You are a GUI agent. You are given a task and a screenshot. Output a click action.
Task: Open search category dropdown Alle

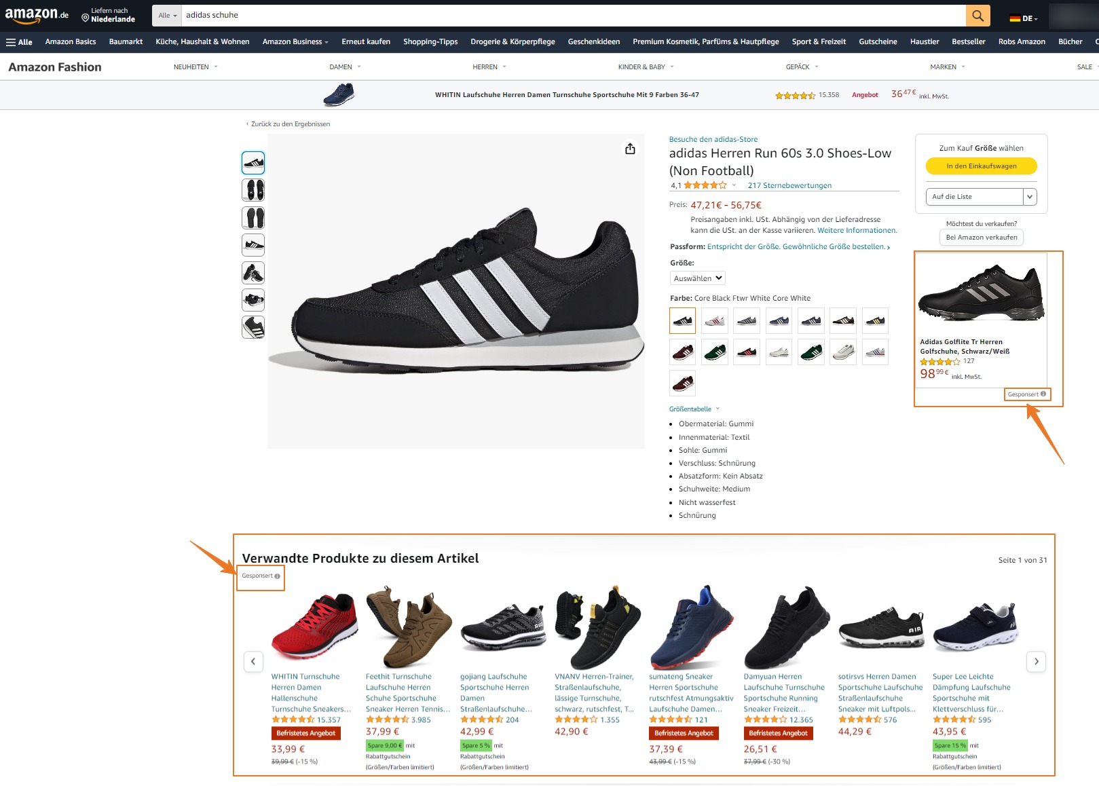pos(167,15)
